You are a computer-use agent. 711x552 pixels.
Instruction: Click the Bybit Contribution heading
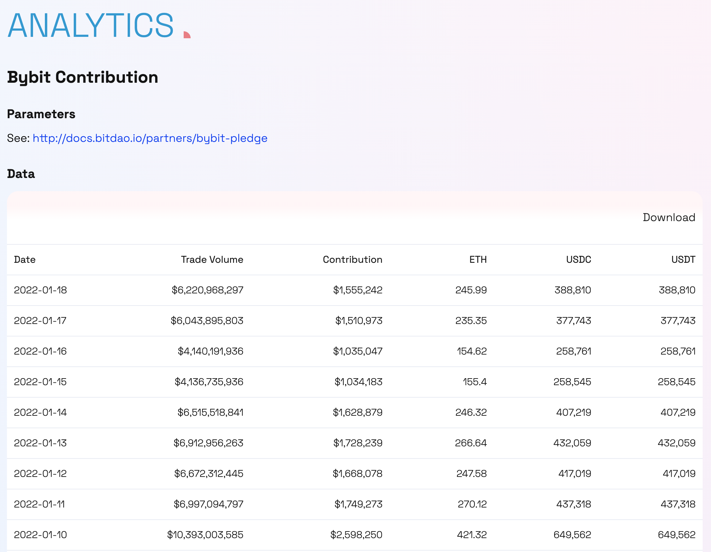click(x=82, y=78)
